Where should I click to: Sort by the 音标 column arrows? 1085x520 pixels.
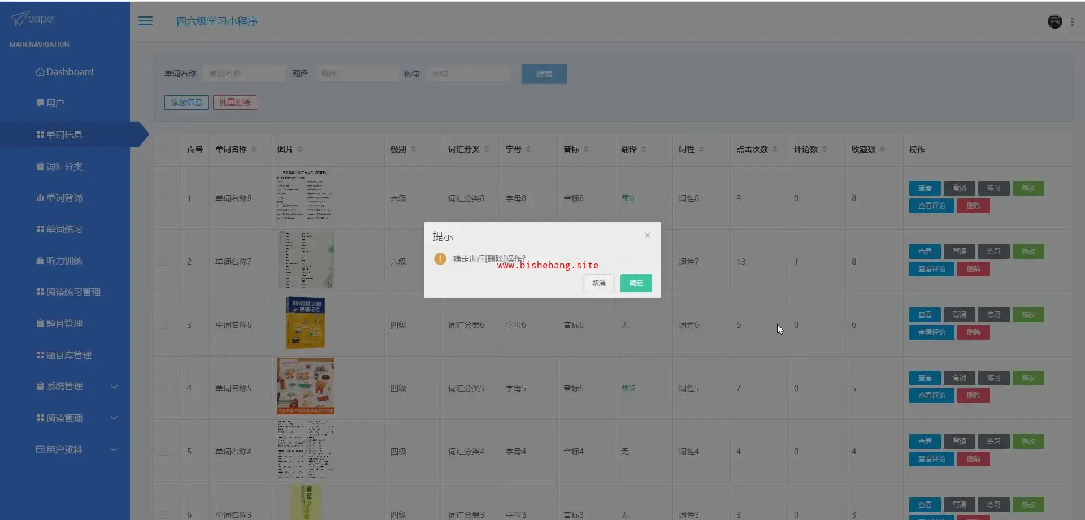[586, 149]
